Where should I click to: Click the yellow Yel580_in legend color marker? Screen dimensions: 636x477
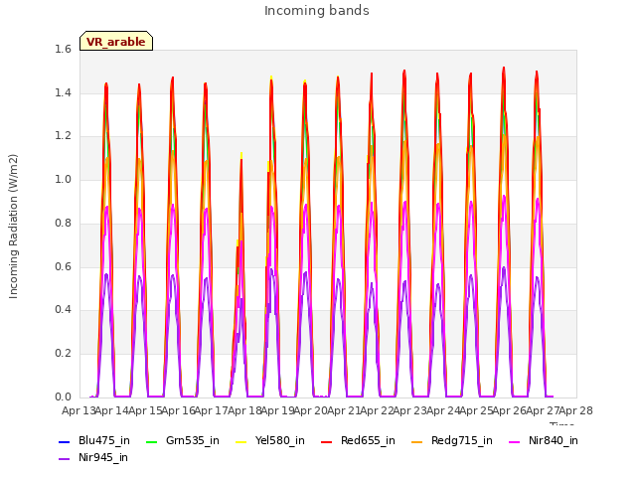[x=240, y=441]
